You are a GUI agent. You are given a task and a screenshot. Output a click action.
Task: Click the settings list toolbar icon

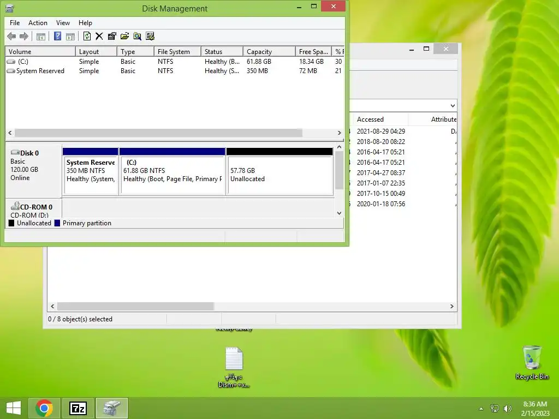pyautogui.click(x=150, y=36)
